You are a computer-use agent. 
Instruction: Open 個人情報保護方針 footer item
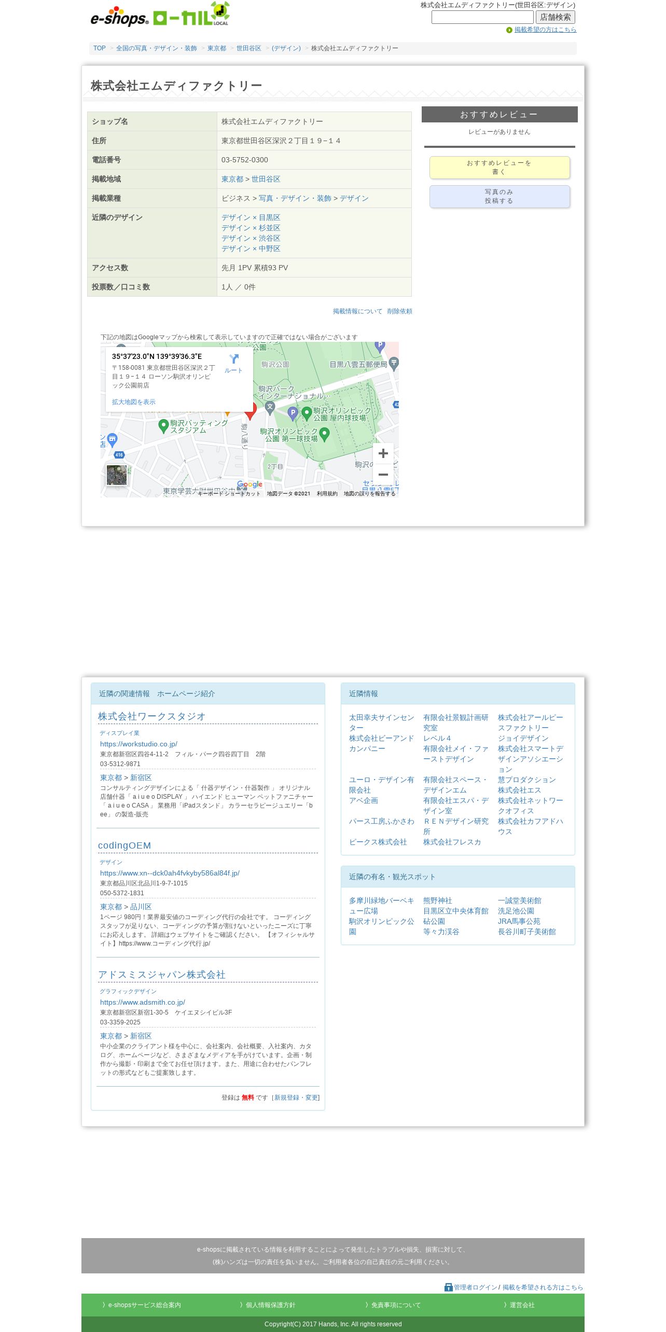[268, 1305]
